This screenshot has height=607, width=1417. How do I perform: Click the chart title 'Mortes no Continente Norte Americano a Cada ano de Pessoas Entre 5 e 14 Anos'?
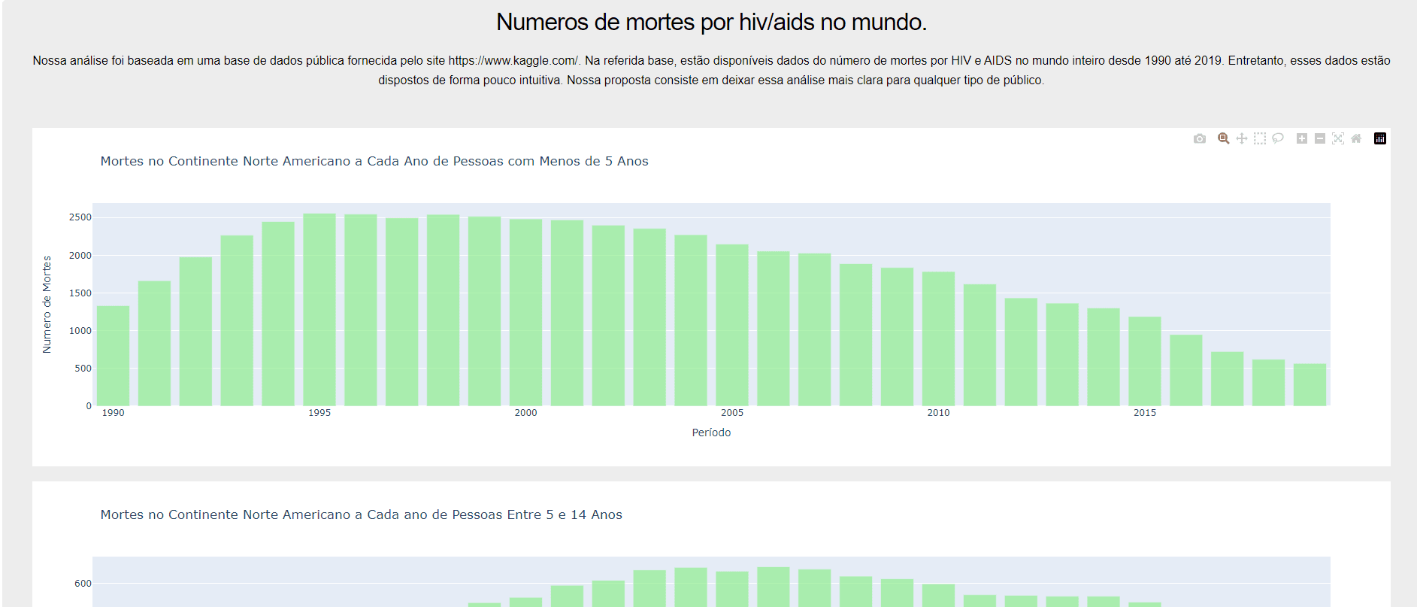[x=362, y=514]
